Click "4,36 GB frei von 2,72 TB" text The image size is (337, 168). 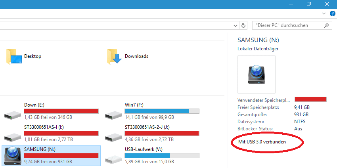(x=149, y=139)
